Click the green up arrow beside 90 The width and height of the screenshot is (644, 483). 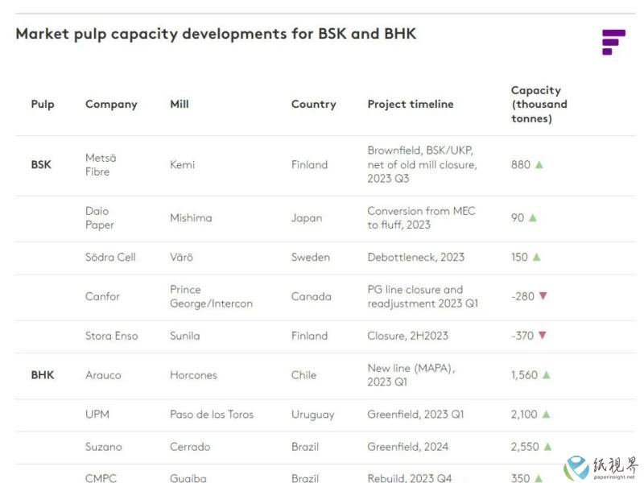click(x=533, y=217)
